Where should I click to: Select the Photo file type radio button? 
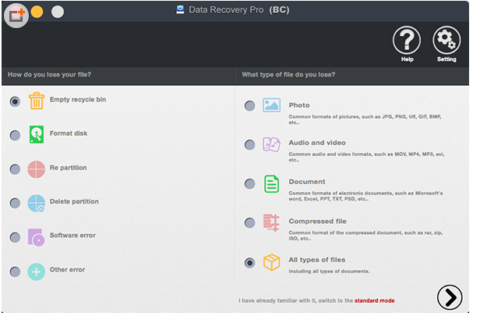pos(249,106)
